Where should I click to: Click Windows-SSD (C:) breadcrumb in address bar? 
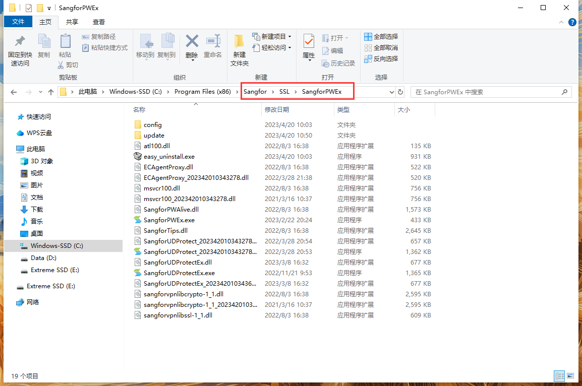[136, 92]
